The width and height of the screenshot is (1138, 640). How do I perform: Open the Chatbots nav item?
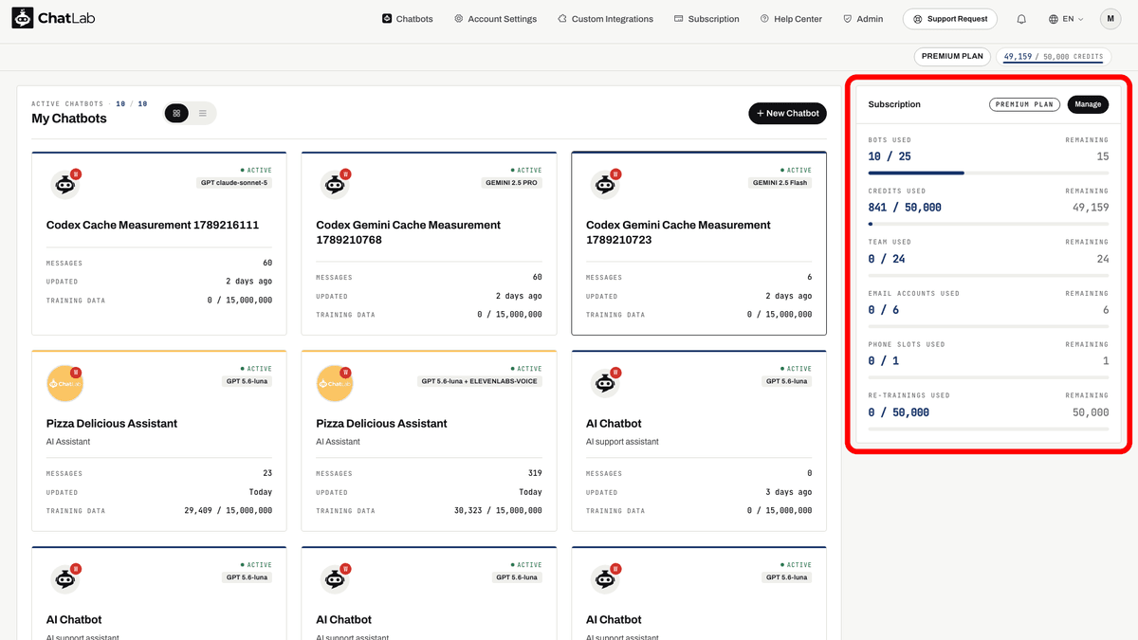click(408, 19)
